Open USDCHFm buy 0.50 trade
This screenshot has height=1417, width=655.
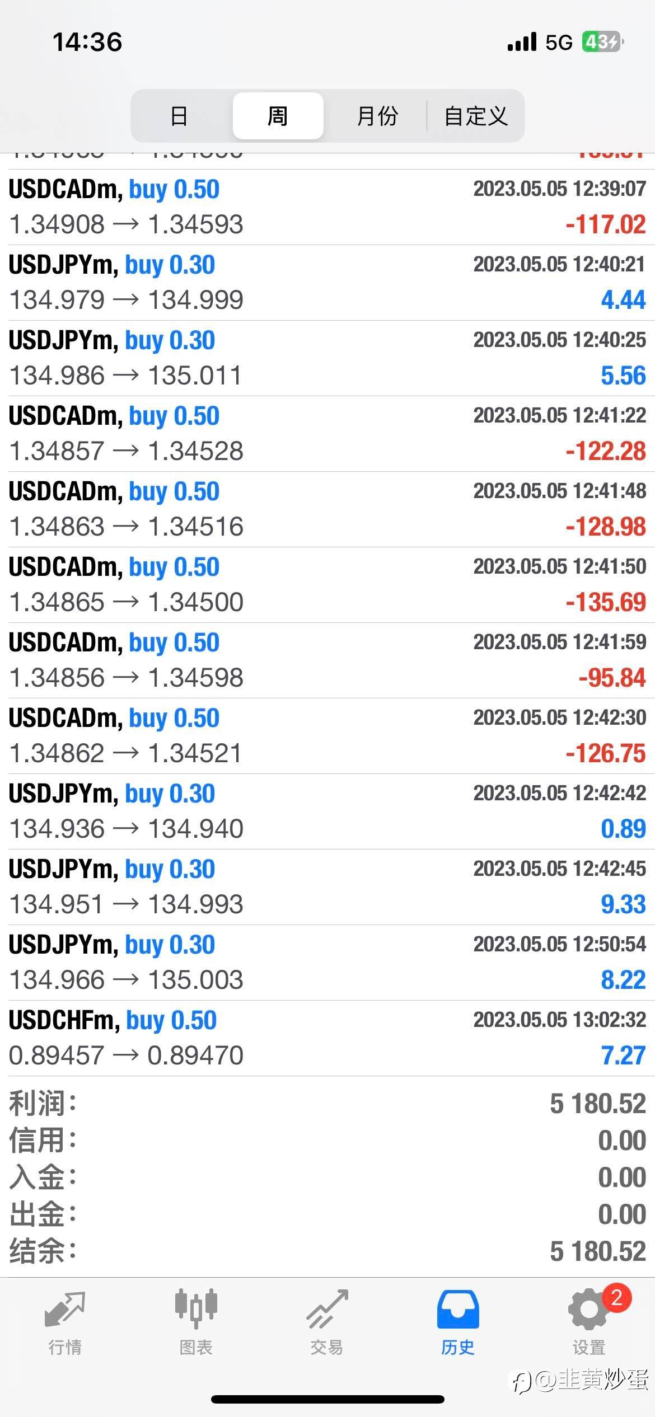[327, 1038]
